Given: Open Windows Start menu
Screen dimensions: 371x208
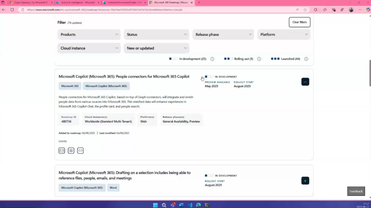Looking at the screenshot, I should 155,205.
